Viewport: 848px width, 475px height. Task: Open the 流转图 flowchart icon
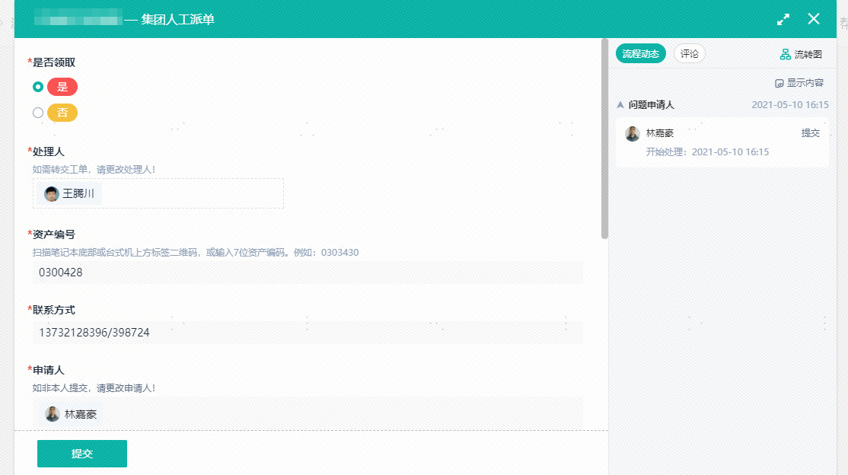(785, 54)
